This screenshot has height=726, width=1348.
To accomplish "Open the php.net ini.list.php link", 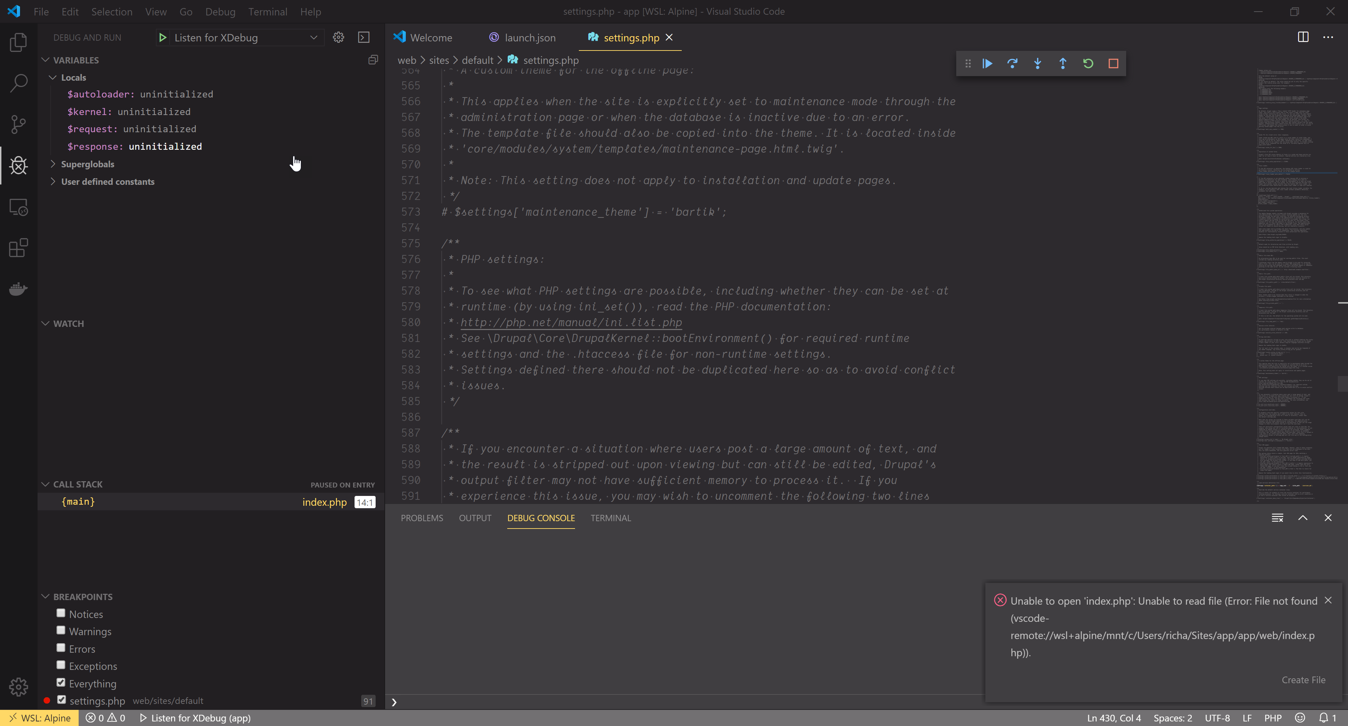I will [x=571, y=323].
